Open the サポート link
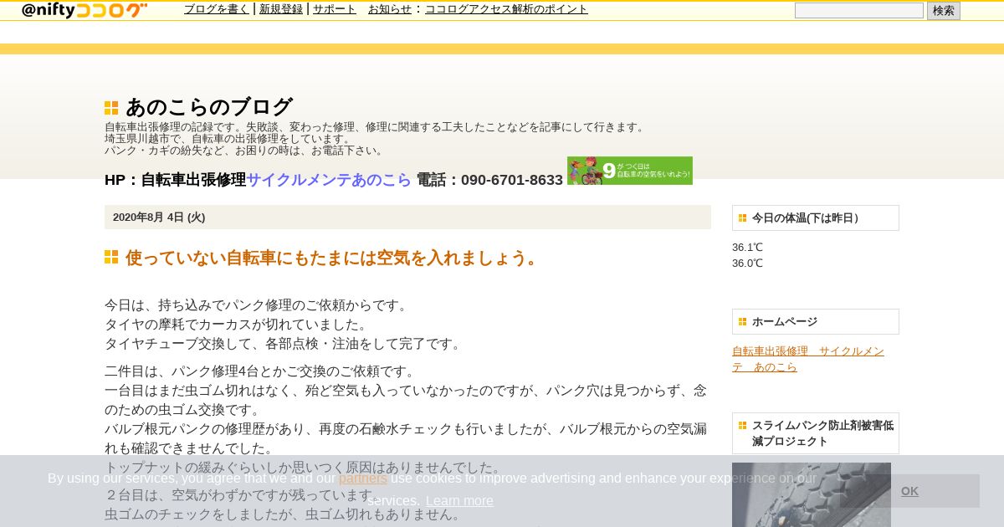Viewport: 1004px width, 527px height. pos(335,9)
